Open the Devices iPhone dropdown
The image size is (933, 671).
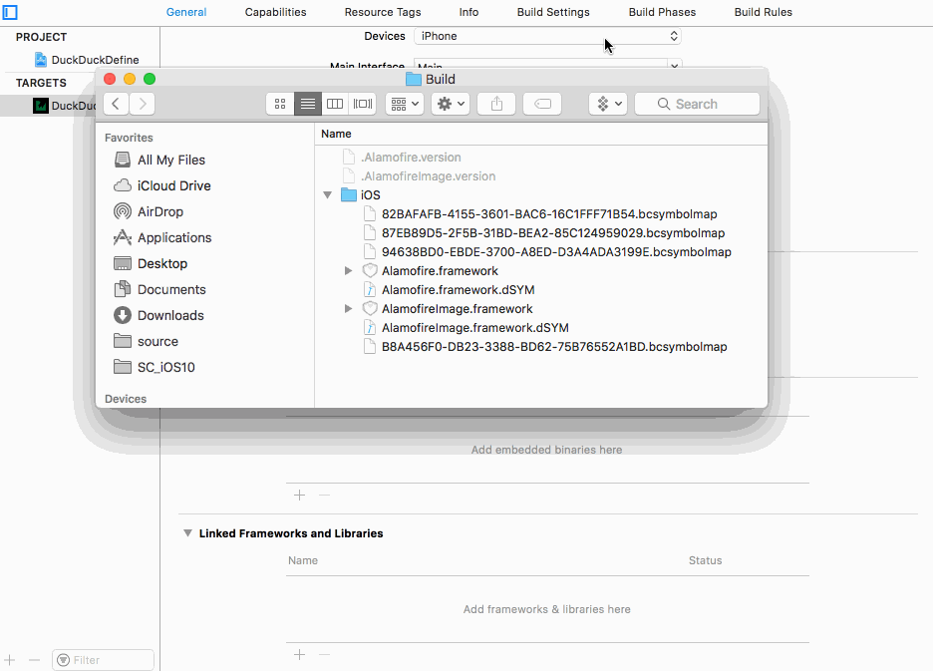(x=547, y=36)
